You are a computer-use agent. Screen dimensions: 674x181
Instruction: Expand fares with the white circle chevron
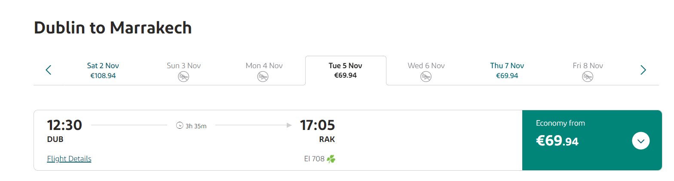[x=641, y=141]
